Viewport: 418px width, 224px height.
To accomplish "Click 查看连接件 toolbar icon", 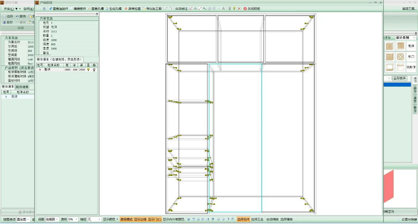I will [x=59, y=9].
